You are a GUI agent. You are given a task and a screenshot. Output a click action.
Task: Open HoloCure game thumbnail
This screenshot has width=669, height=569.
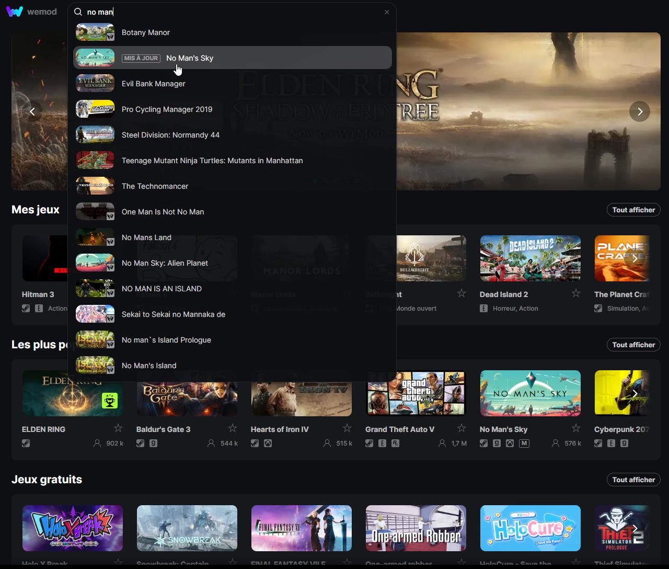530,528
